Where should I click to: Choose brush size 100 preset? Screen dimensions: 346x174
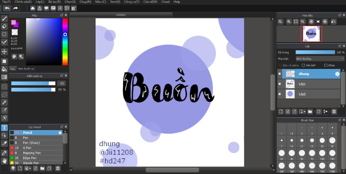click(x=322, y=154)
